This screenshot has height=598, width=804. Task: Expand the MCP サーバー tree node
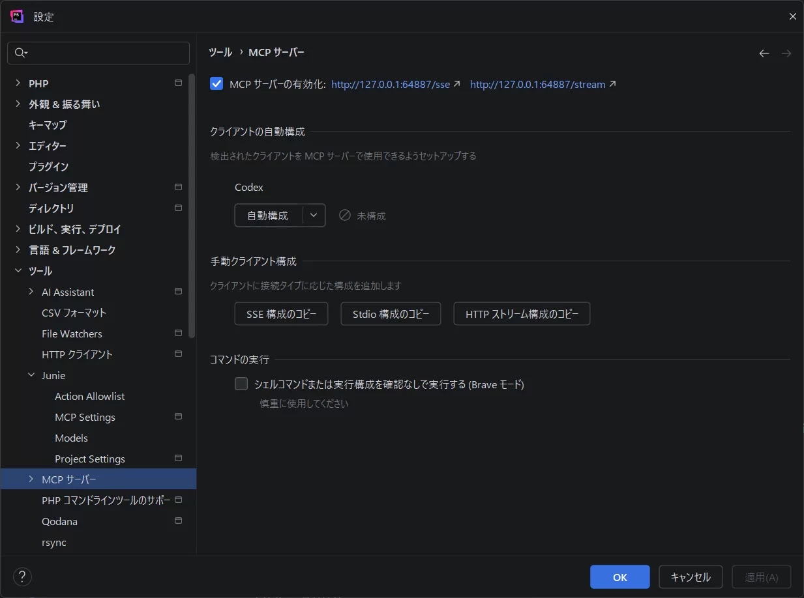point(31,479)
